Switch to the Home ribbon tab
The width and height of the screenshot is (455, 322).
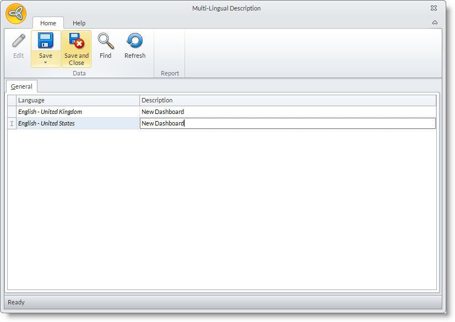point(48,23)
